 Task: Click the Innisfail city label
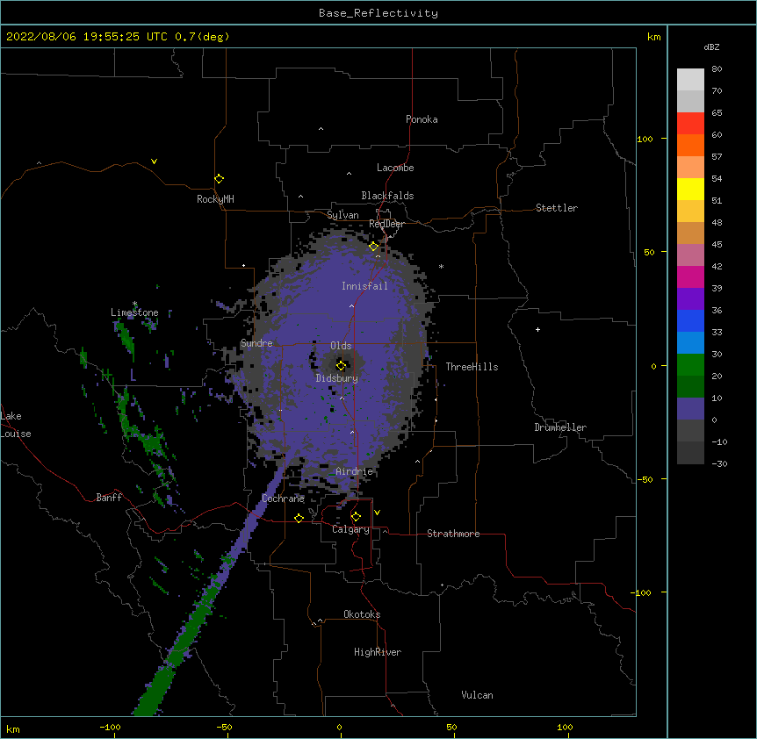point(364,286)
